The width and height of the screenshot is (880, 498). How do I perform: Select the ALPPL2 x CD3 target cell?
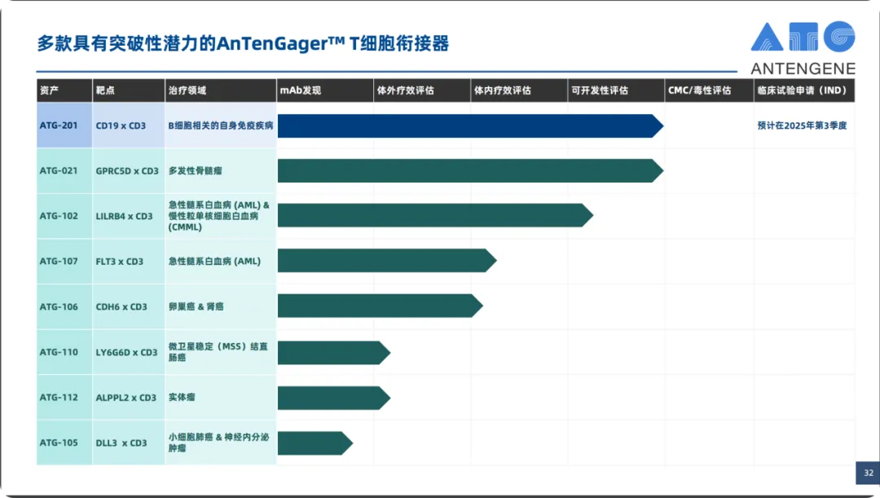[x=128, y=398]
